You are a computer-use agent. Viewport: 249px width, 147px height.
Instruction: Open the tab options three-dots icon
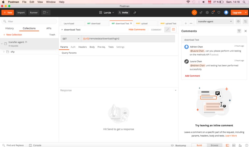(191, 23)
